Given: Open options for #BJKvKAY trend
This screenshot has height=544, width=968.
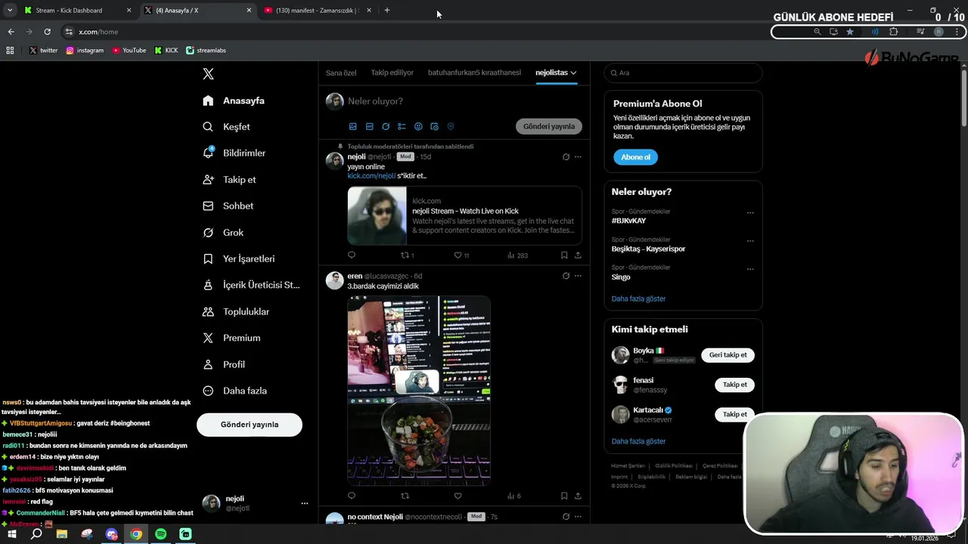Looking at the screenshot, I should click(750, 213).
